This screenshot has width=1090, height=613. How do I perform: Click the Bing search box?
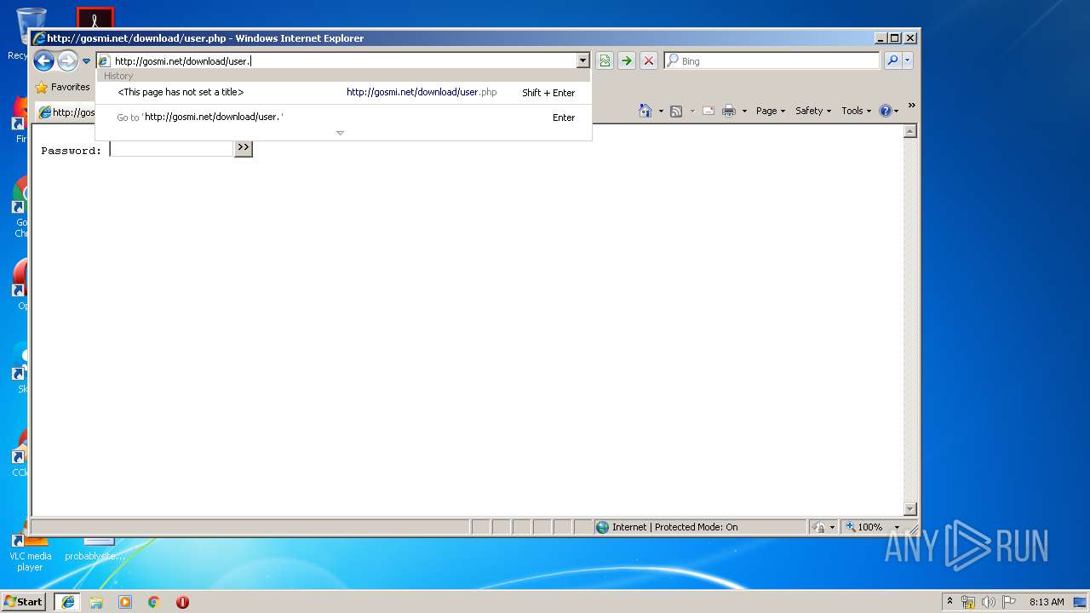click(x=772, y=60)
